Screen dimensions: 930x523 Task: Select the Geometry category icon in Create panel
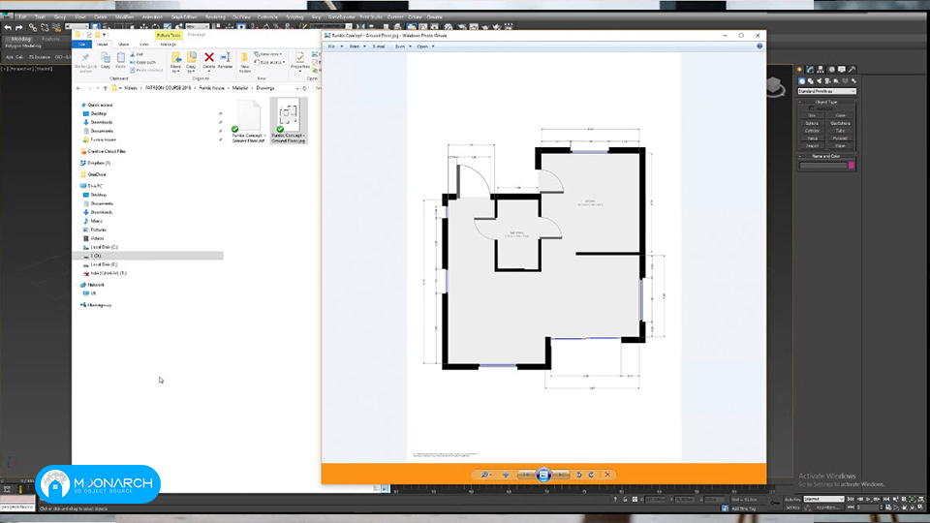click(802, 81)
